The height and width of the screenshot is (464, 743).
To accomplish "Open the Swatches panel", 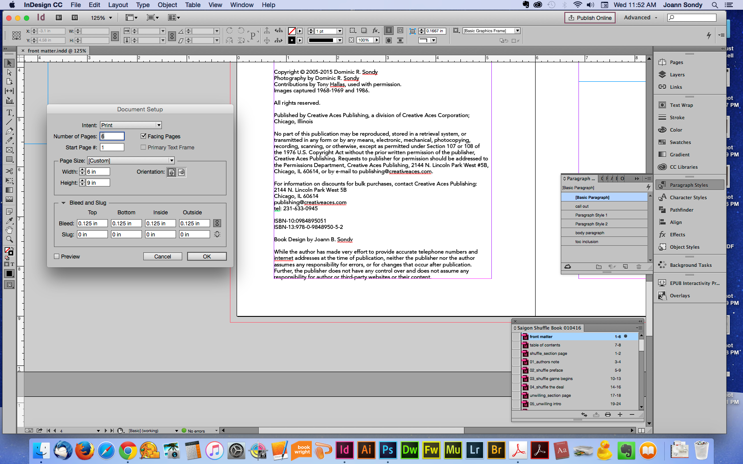I will pos(680,142).
